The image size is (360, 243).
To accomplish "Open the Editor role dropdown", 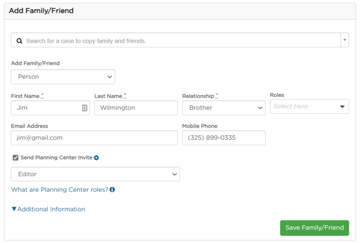I will pyautogui.click(x=95, y=175).
